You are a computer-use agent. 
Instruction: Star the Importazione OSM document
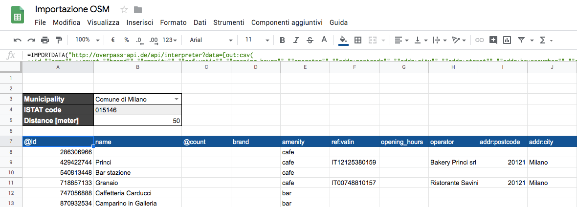point(124,10)
